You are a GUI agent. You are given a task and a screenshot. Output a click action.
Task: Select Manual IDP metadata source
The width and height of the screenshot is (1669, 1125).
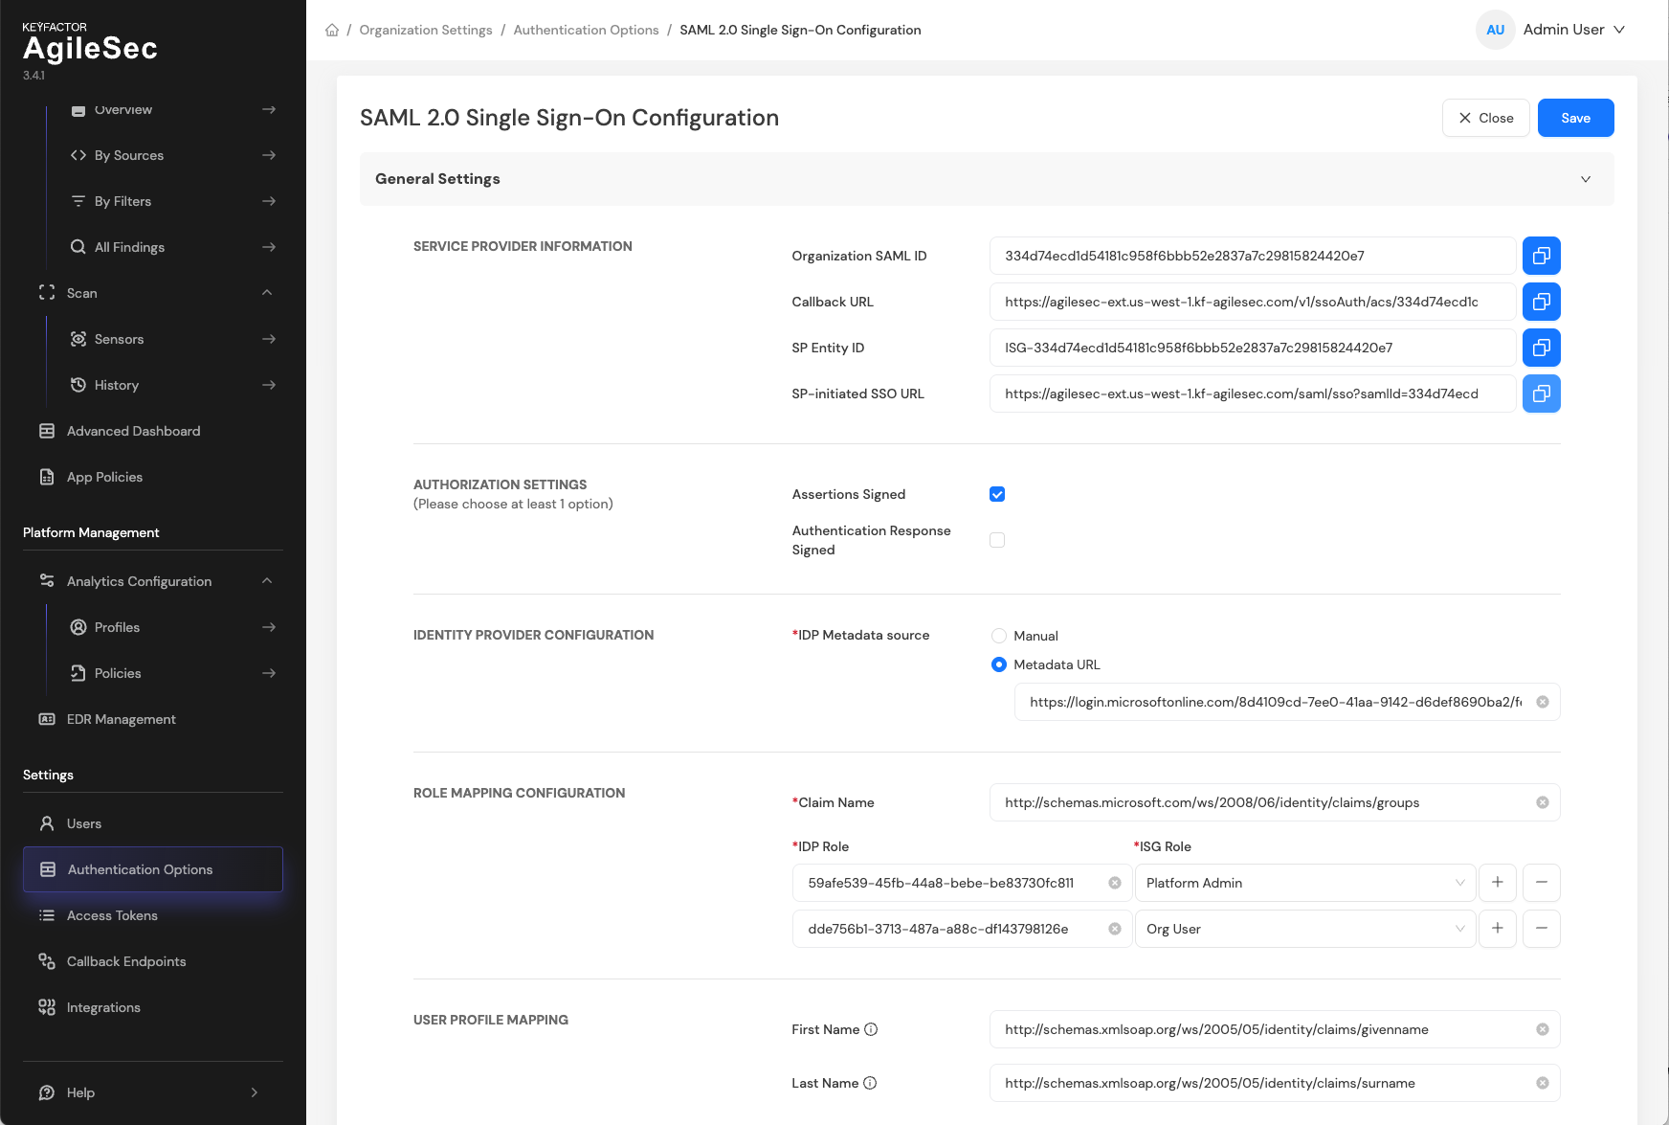point(999,636)
